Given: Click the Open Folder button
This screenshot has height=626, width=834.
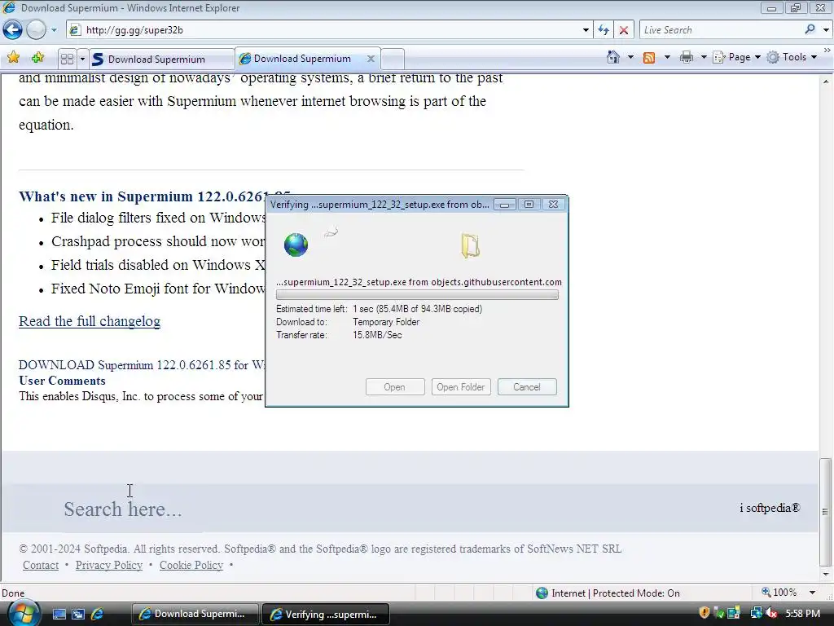Looking at the screenshot, I should (461, 387).
